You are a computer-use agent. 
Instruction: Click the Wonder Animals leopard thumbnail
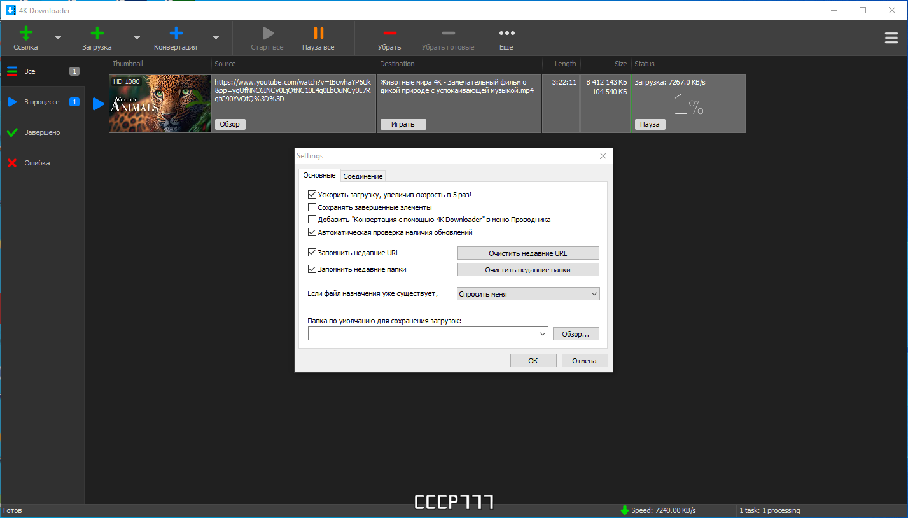160,104
